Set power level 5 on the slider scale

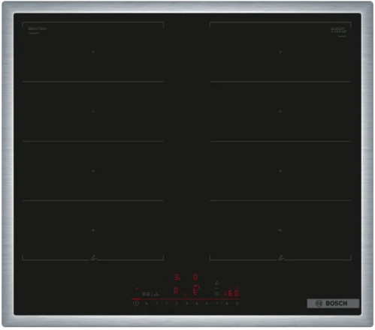click(x=197, y=304)
